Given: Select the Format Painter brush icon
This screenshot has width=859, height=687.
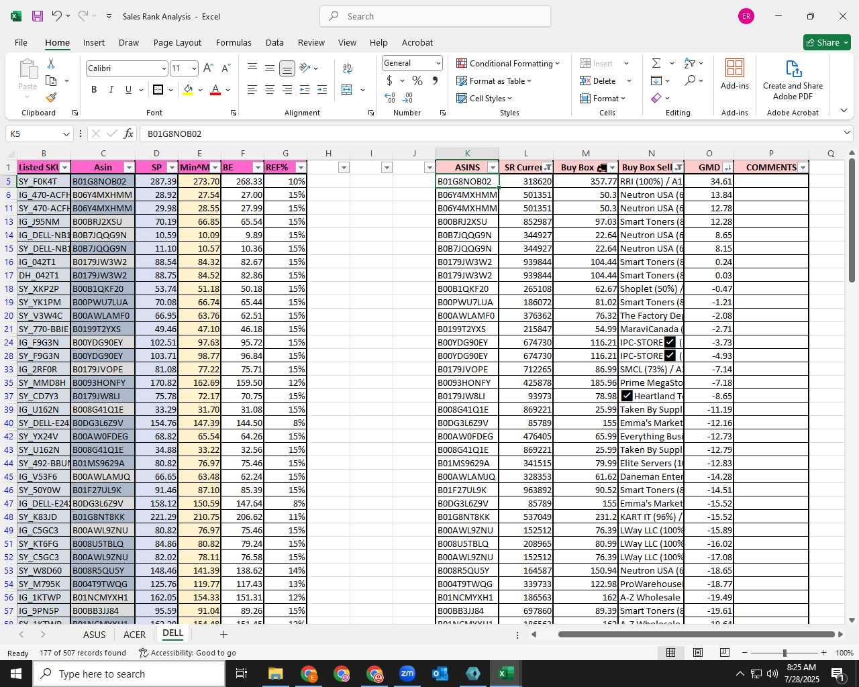Looking at the screenshot, I should pyautogui.click(x=51, y=97).
